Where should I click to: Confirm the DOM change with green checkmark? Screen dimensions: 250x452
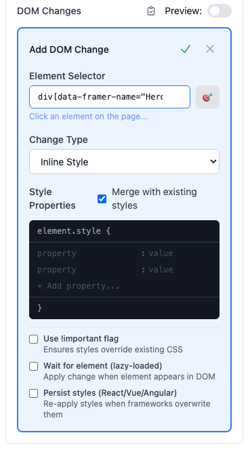[x=186, y=49]
